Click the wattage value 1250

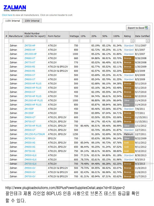(x=75, y=134)
